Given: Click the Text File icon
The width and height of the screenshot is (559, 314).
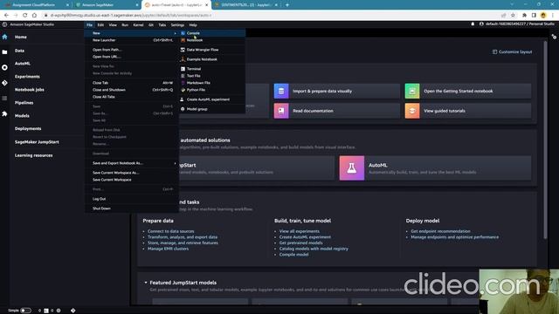Looking at the screenshot, I should [183, 76].
